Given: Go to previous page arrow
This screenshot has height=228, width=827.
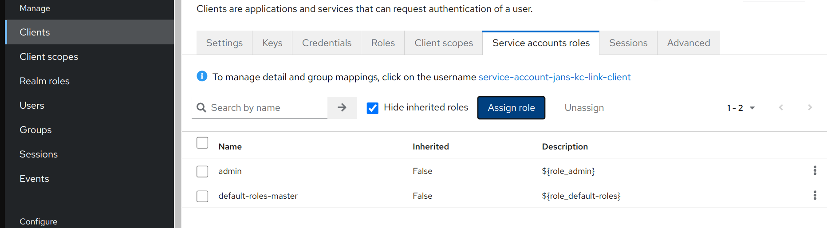Looking at the screenshot, I should point(781,108).
